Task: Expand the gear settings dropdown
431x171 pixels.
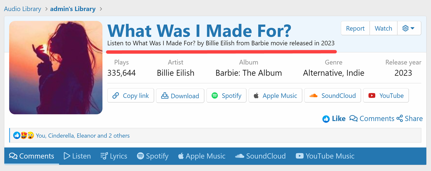Action: point(409,28)
